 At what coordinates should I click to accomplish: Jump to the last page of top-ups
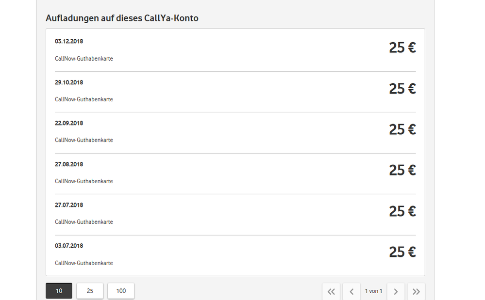coord(416,291)
